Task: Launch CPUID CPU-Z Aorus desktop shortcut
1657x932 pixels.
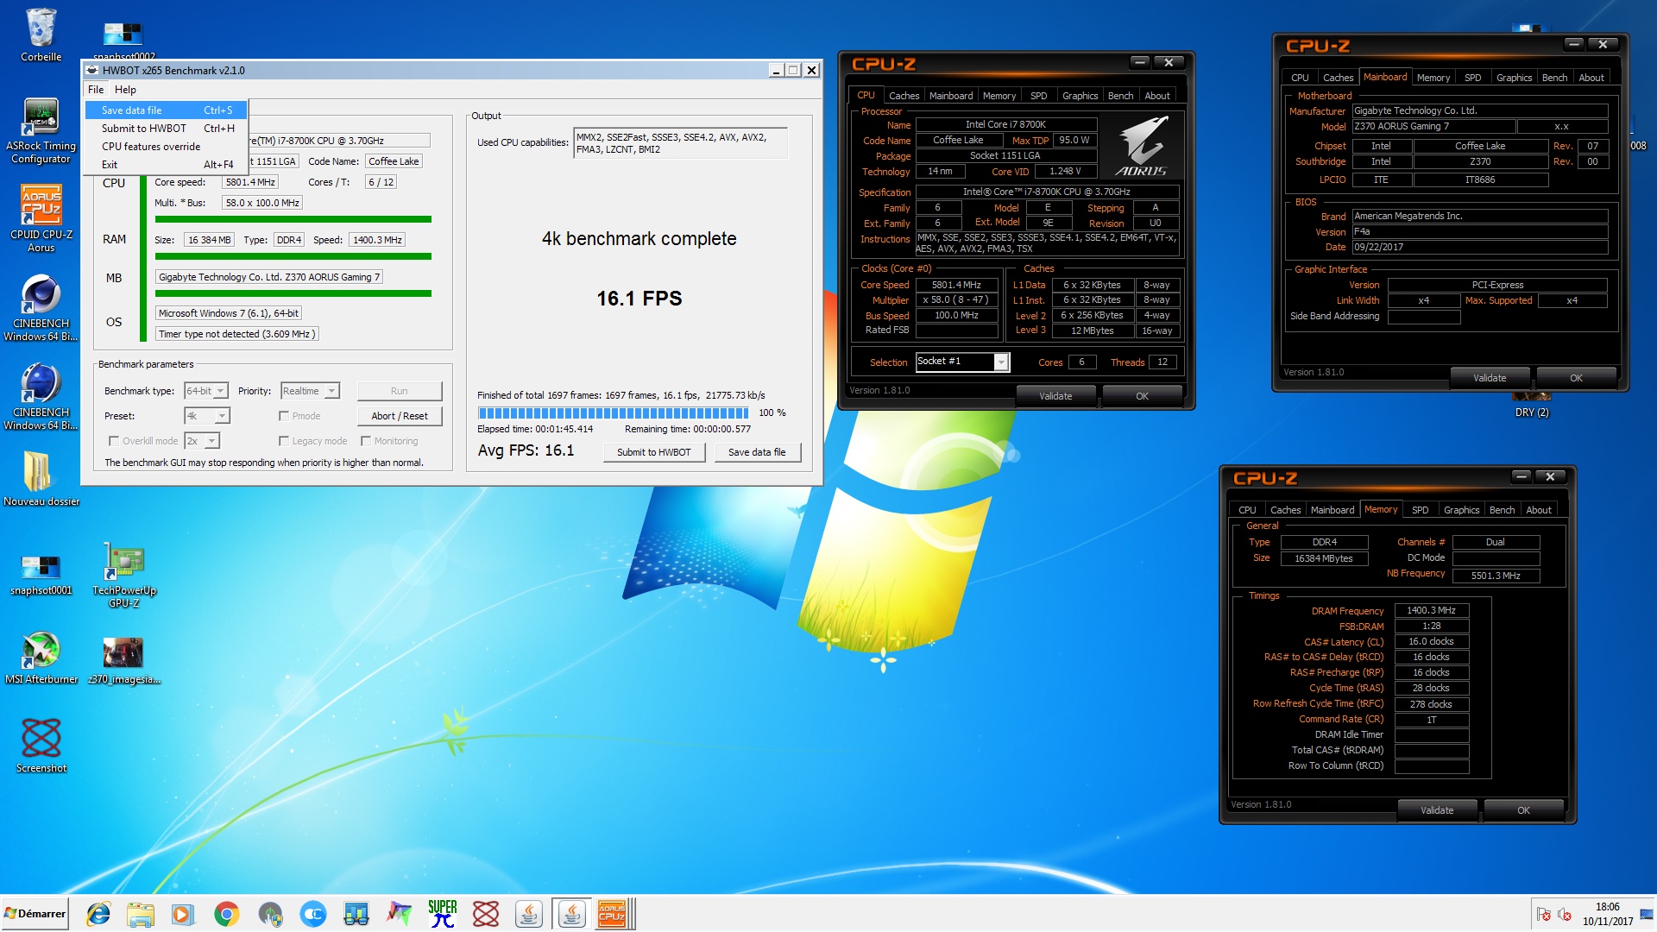Action: (41, 218)
